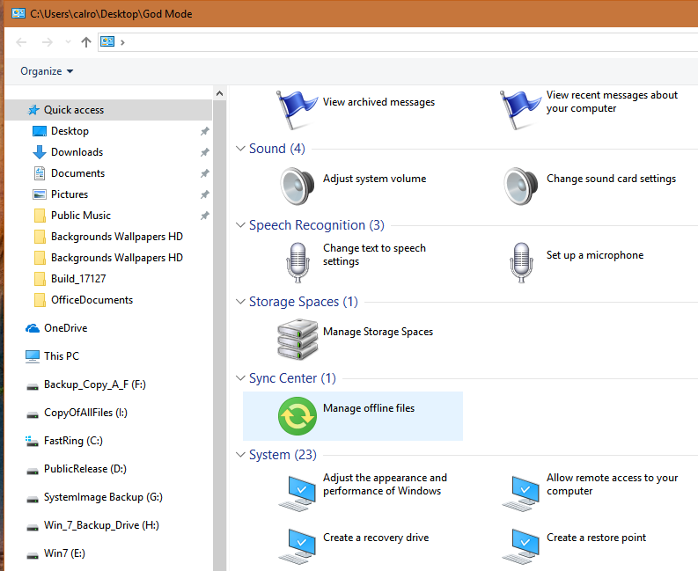Click Allow remote access computer icon
This screenshot has width=698, height=571.
(521, 493)
